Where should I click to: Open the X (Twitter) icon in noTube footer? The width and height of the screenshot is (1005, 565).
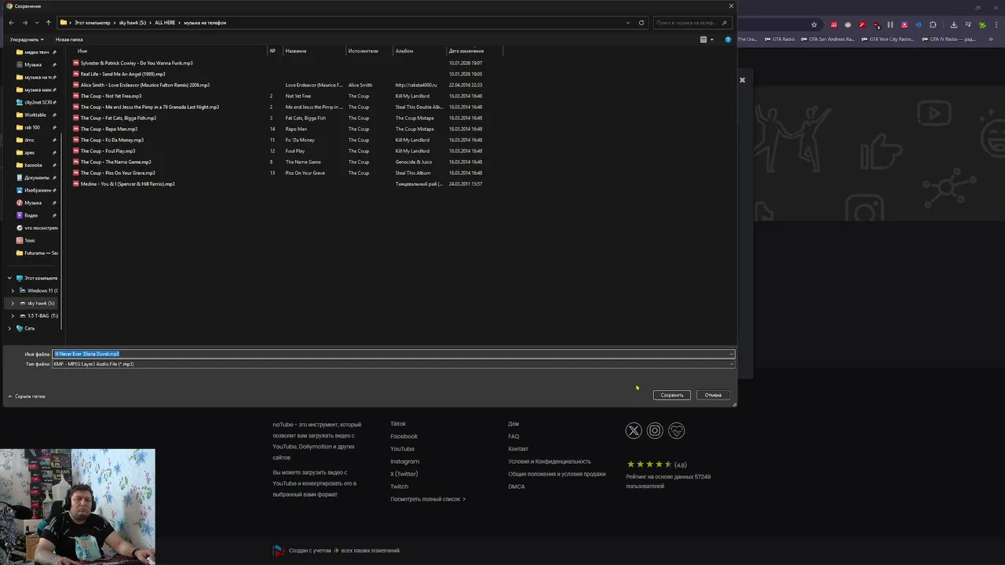[634, 430]
